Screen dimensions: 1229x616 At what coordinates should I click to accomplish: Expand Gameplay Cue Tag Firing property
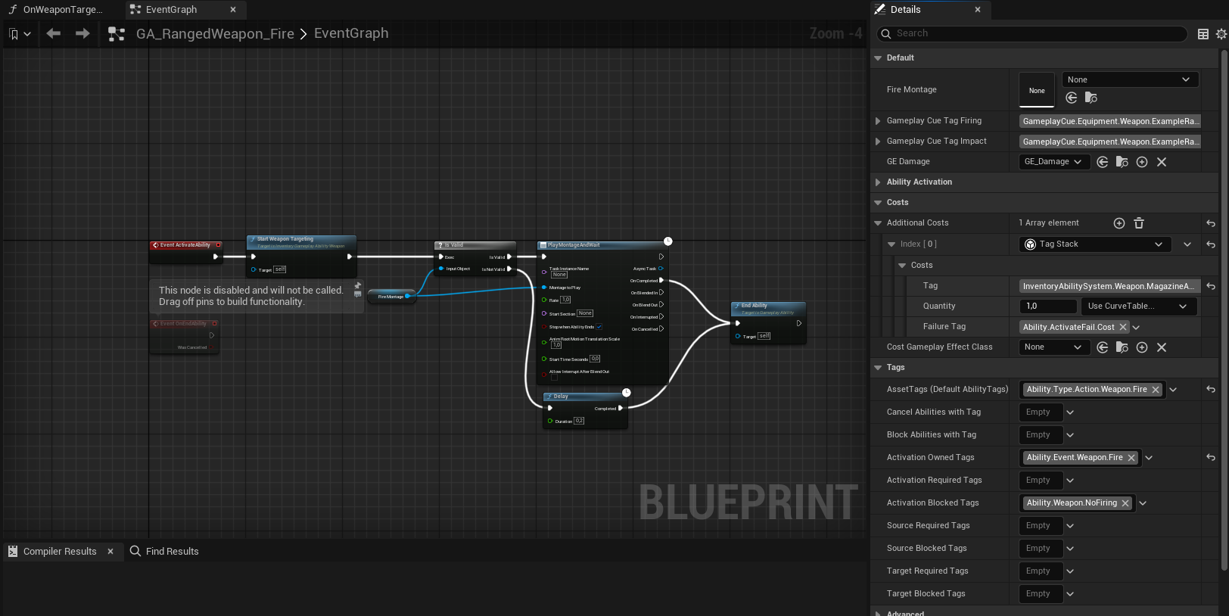pos(878,121)
